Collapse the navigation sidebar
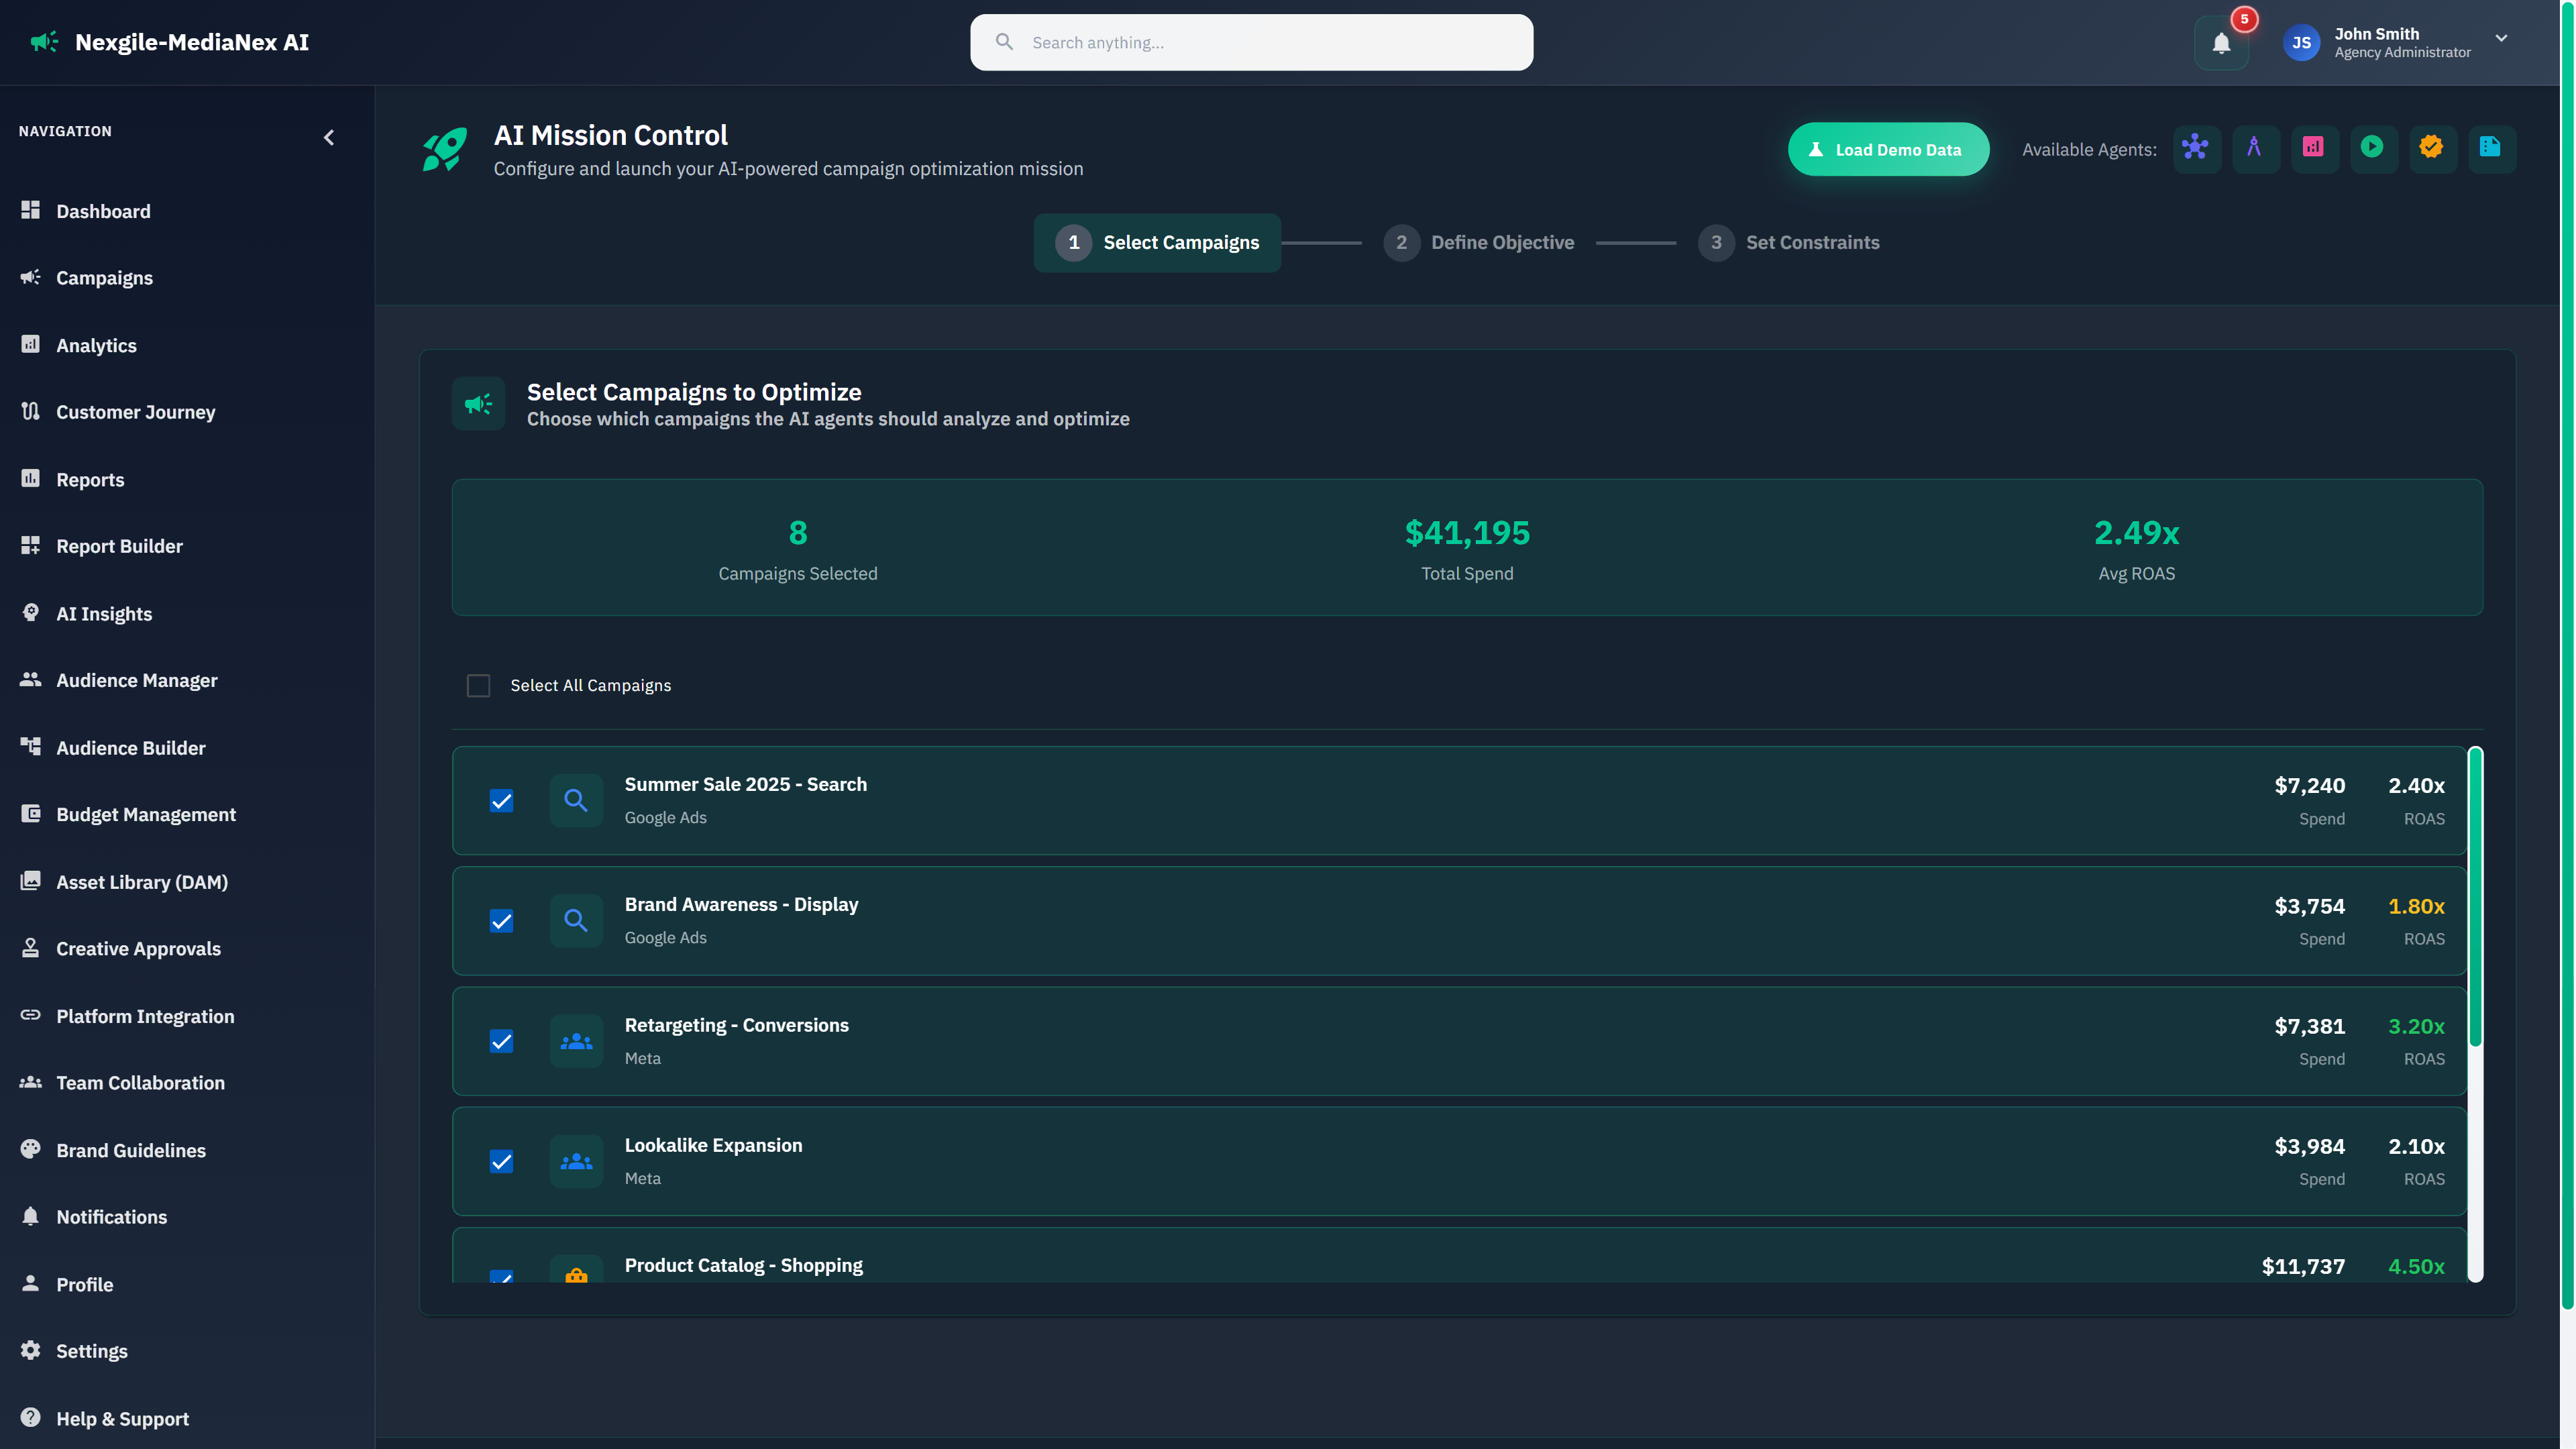This screenshot has height=1449, width=2576. (329, 137)
